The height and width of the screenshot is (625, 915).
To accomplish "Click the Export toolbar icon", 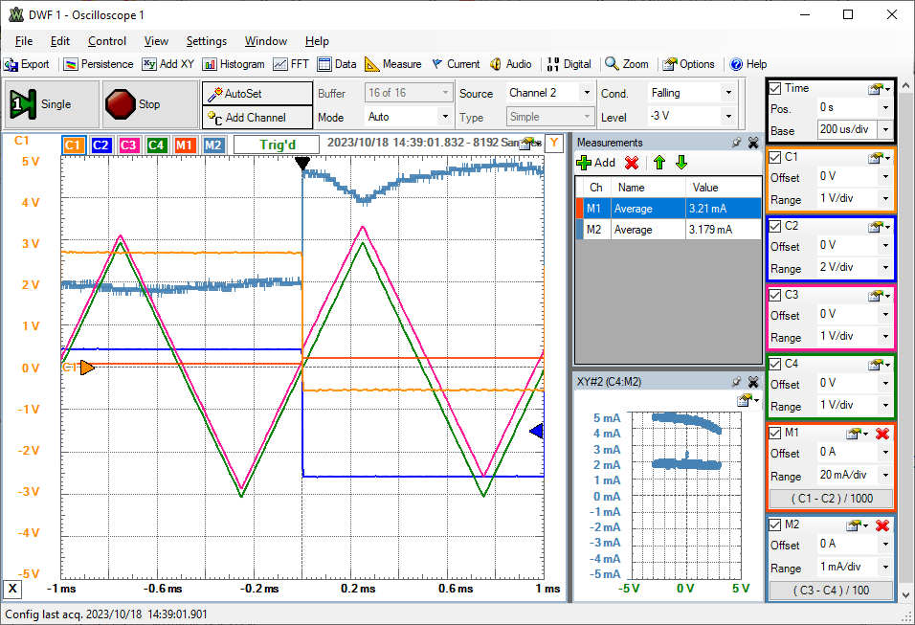I will (11, 64).
